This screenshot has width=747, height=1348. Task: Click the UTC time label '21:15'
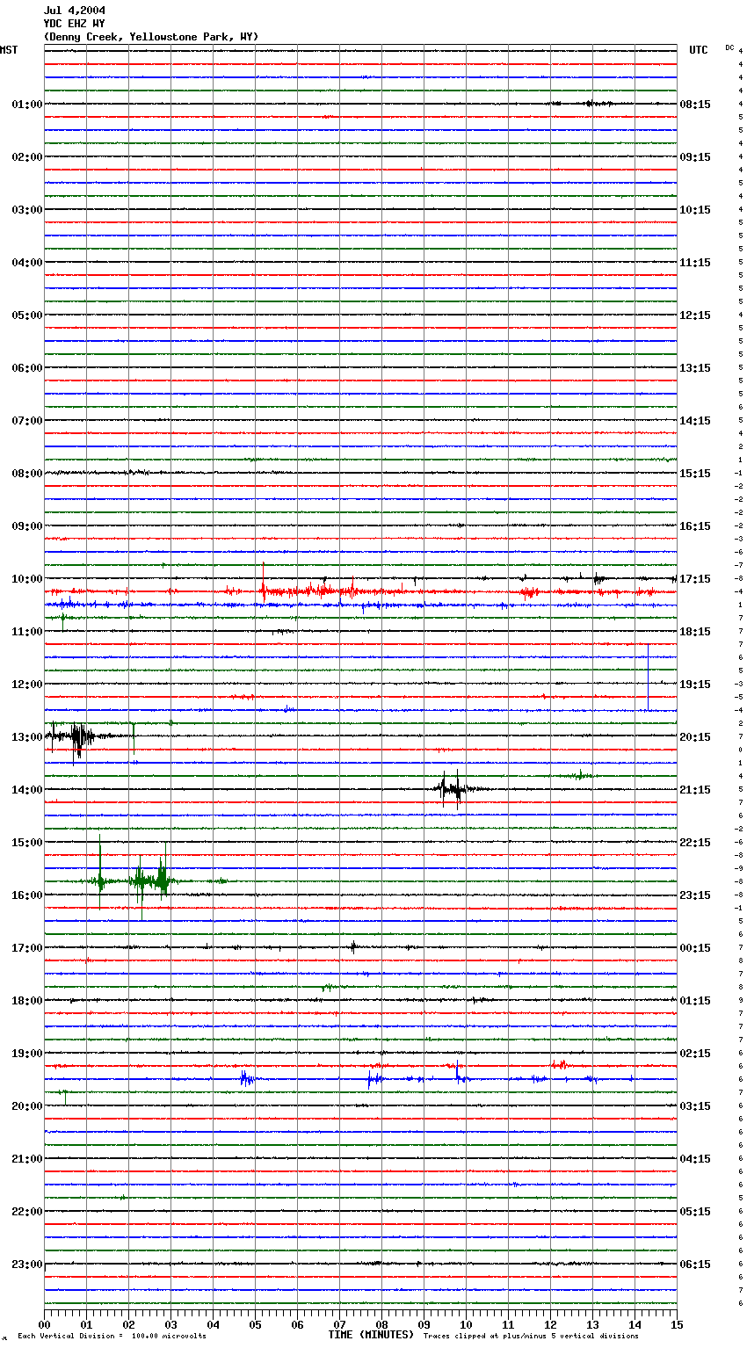pos(695,790)
